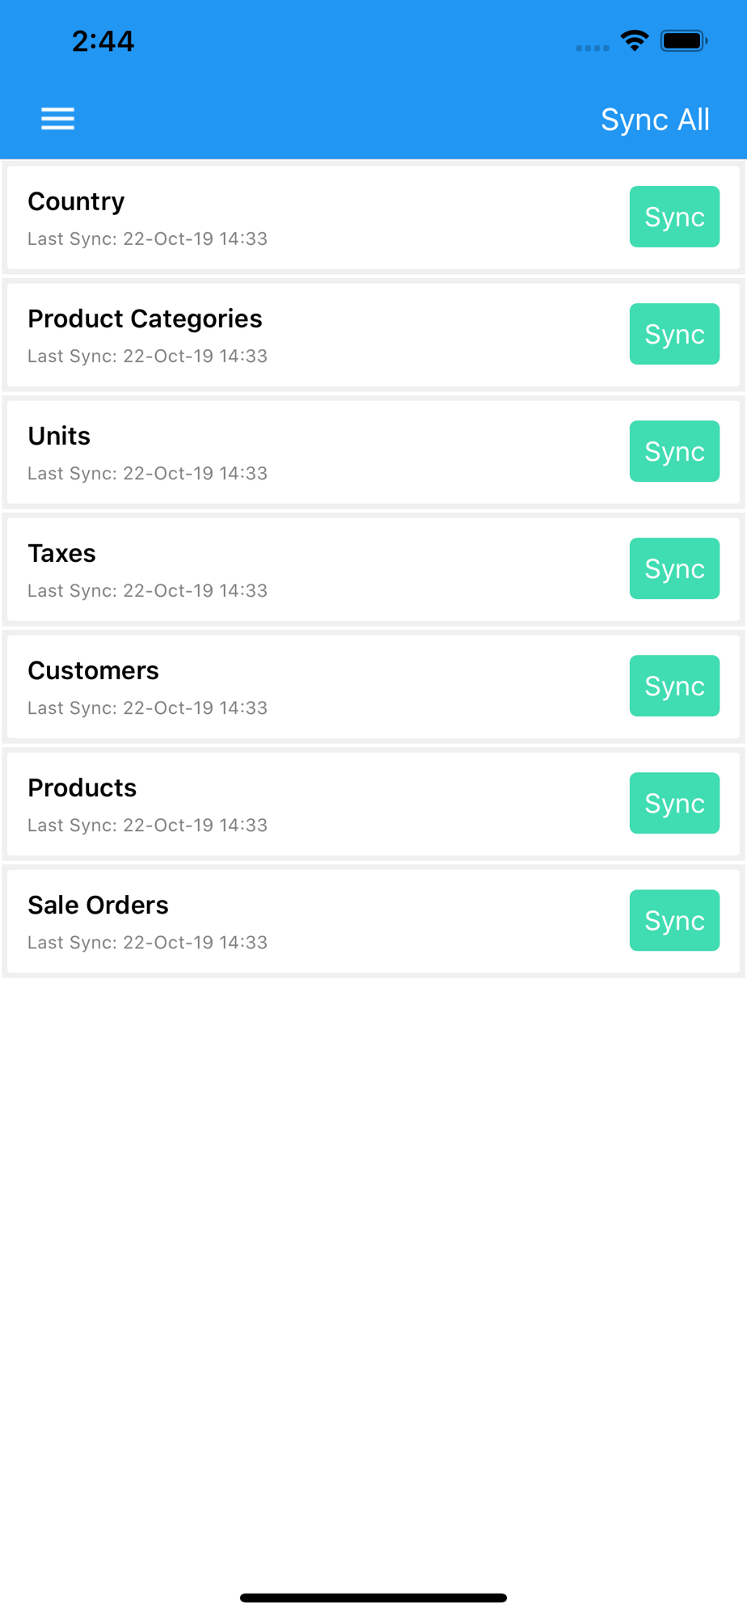747x1617 pixels.
Task: Sync the Taxes list
Action: [x=674, y=568]
